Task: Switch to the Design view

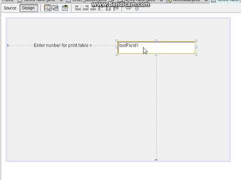Action: pos(29,8)
